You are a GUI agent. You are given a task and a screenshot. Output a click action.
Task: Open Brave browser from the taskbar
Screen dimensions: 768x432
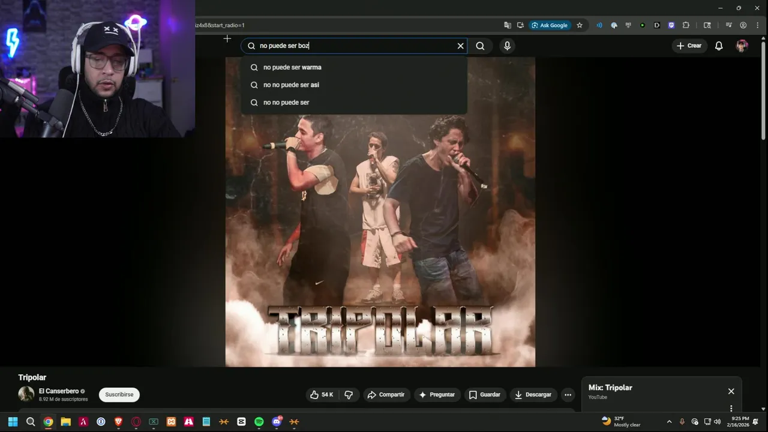point(119,421)
